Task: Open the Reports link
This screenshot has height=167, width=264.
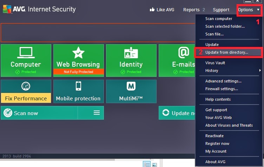Action: tap(191, 10)
